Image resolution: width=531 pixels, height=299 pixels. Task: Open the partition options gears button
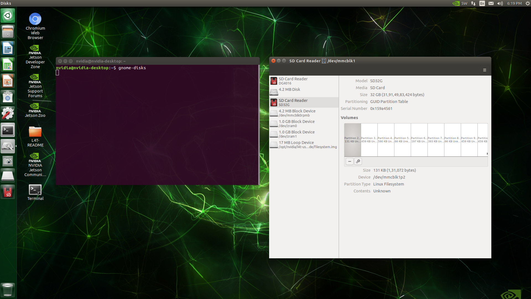pos(358,161)
